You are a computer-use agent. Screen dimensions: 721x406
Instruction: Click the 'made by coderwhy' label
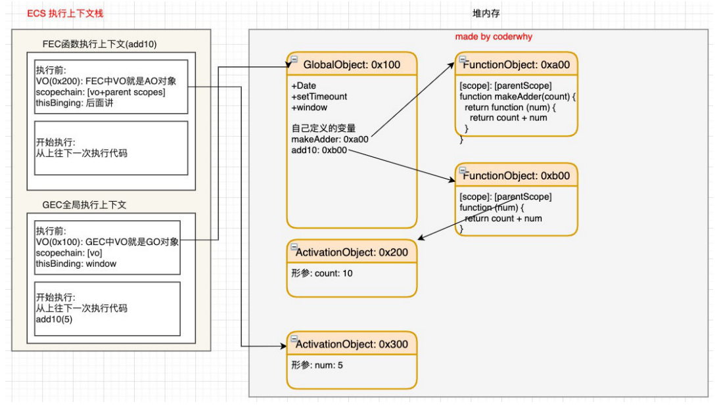point(494,36)
